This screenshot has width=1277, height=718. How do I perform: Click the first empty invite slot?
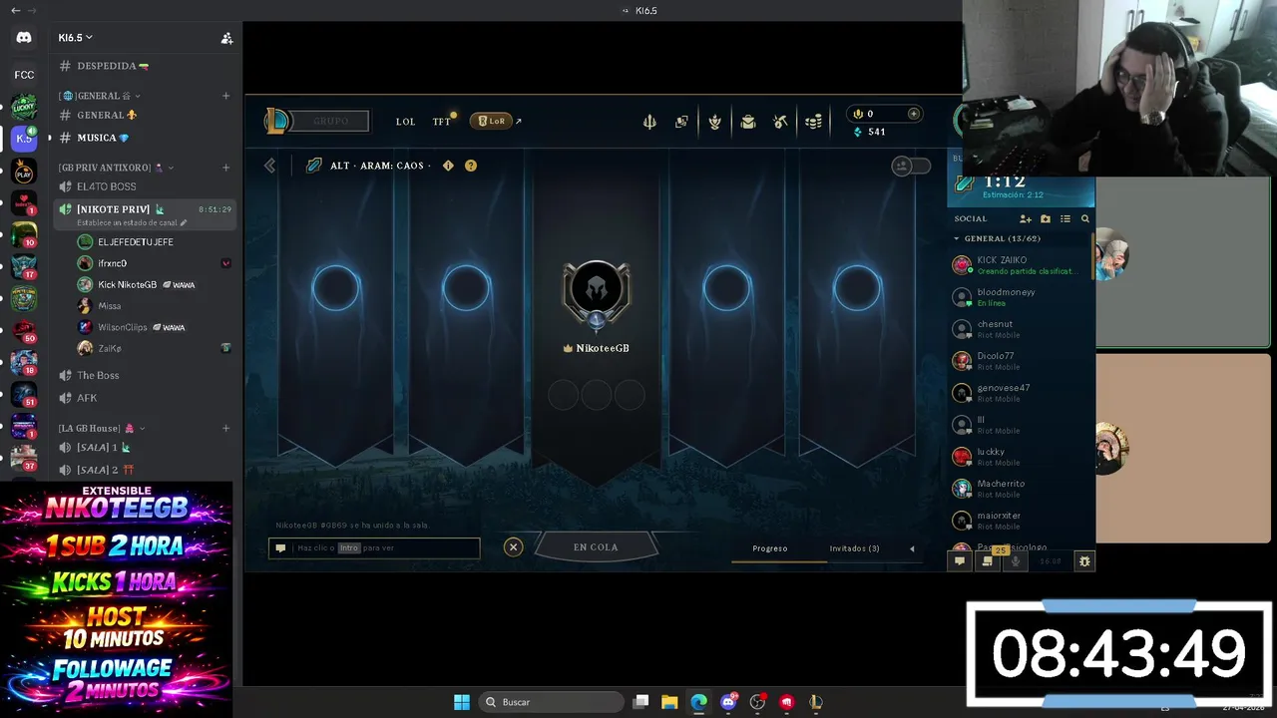(x=336, y=289)
